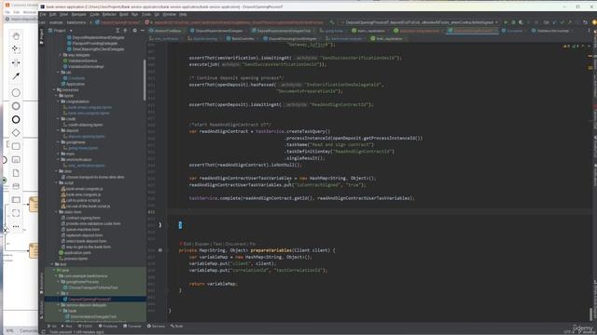Collapse the script folder arrow
597x335 pixels.
(56, 182)
